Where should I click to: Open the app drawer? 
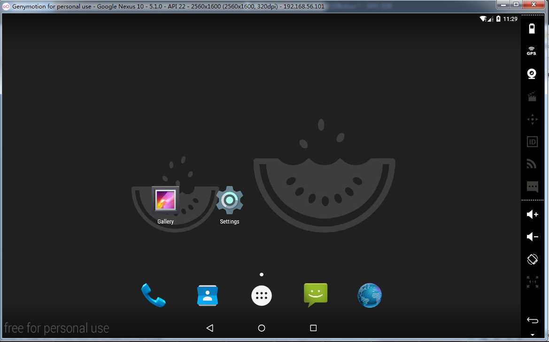[x=262, y=295]
